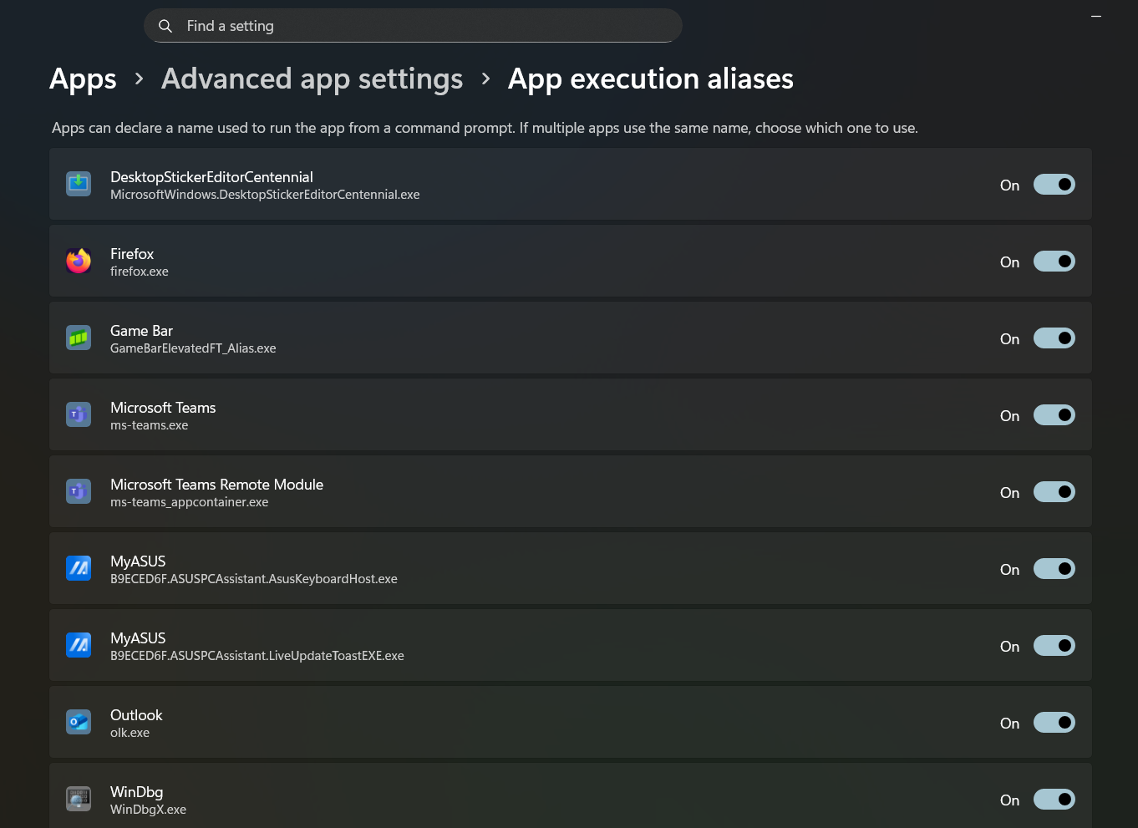Click the App execution aliases heading
Image resolution: width=1138 pixels, height=828 pixels.
click(x=651, y=79)
